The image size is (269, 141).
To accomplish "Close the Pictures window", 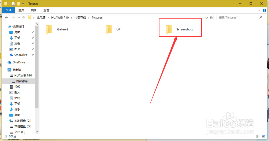I will coord(261,3).
